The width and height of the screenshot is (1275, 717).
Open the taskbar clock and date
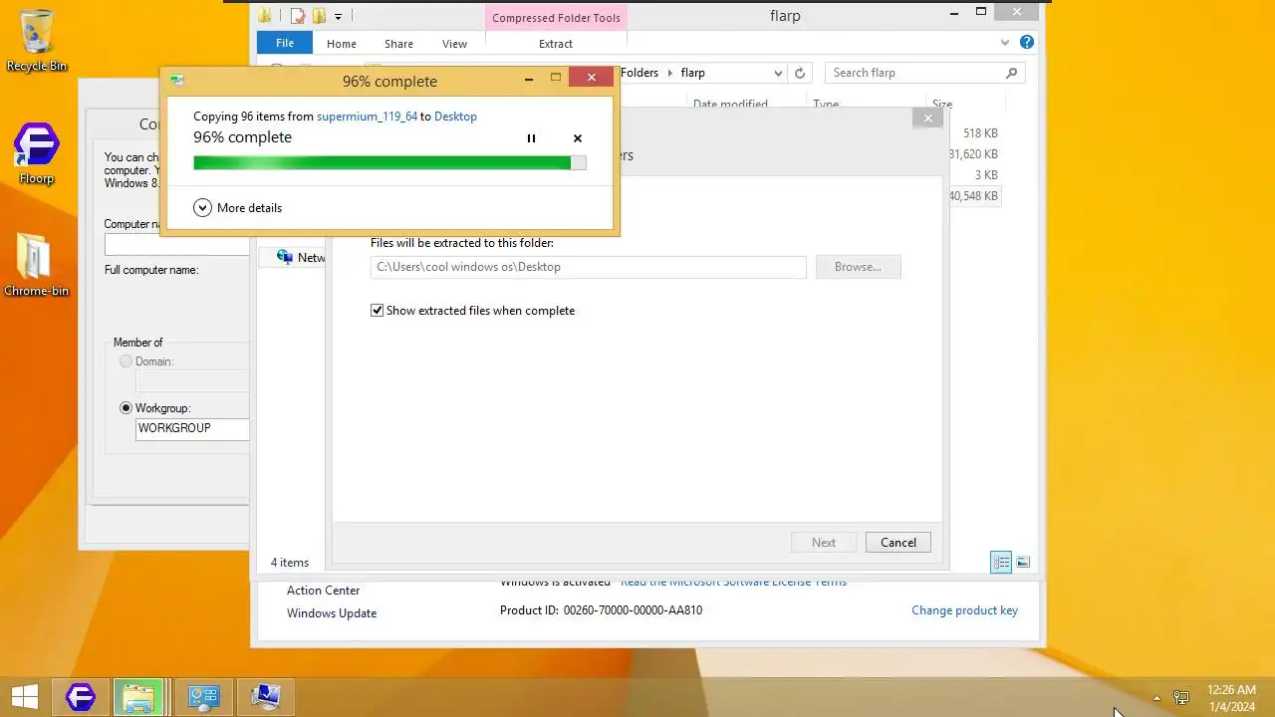coord(1231,698)
